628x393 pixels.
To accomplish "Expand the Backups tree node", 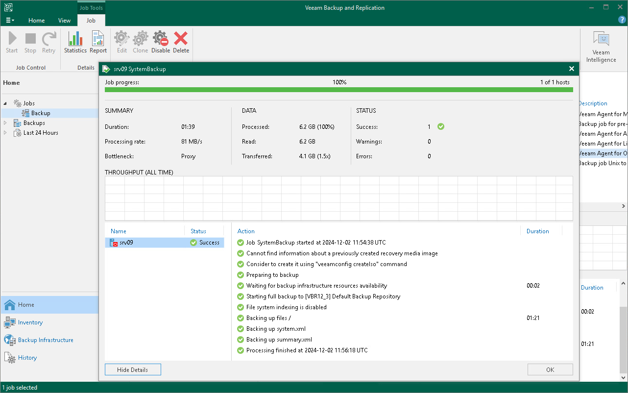I will 5,123.
